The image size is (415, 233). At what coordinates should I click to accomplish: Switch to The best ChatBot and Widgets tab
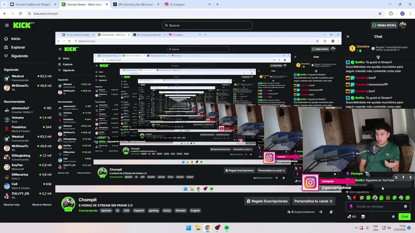[33, 5]
